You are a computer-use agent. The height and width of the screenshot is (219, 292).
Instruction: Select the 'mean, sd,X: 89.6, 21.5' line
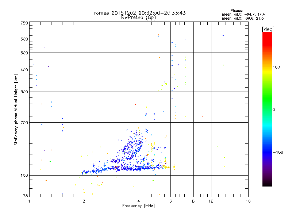click(243, 18)
